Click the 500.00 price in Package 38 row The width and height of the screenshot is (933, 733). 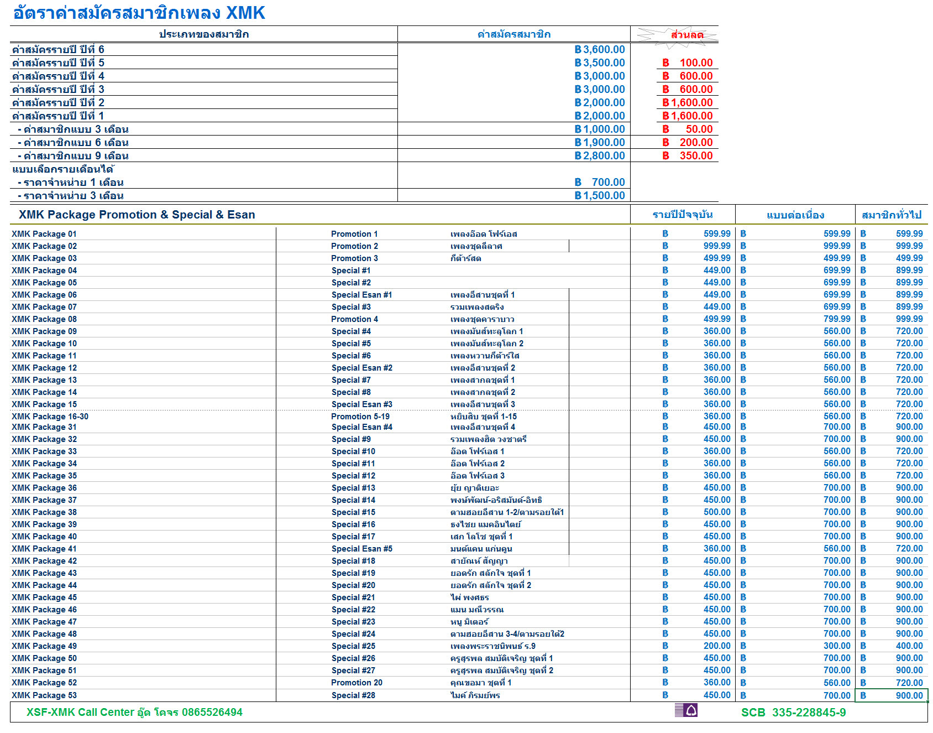tap(717, 512)
